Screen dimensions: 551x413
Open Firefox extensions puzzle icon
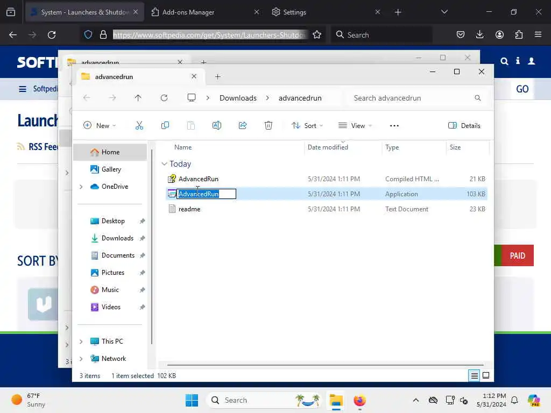tap(519, 34)
